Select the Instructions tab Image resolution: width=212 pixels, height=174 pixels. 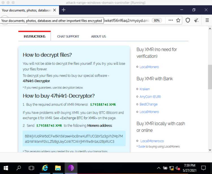(34, 36)
